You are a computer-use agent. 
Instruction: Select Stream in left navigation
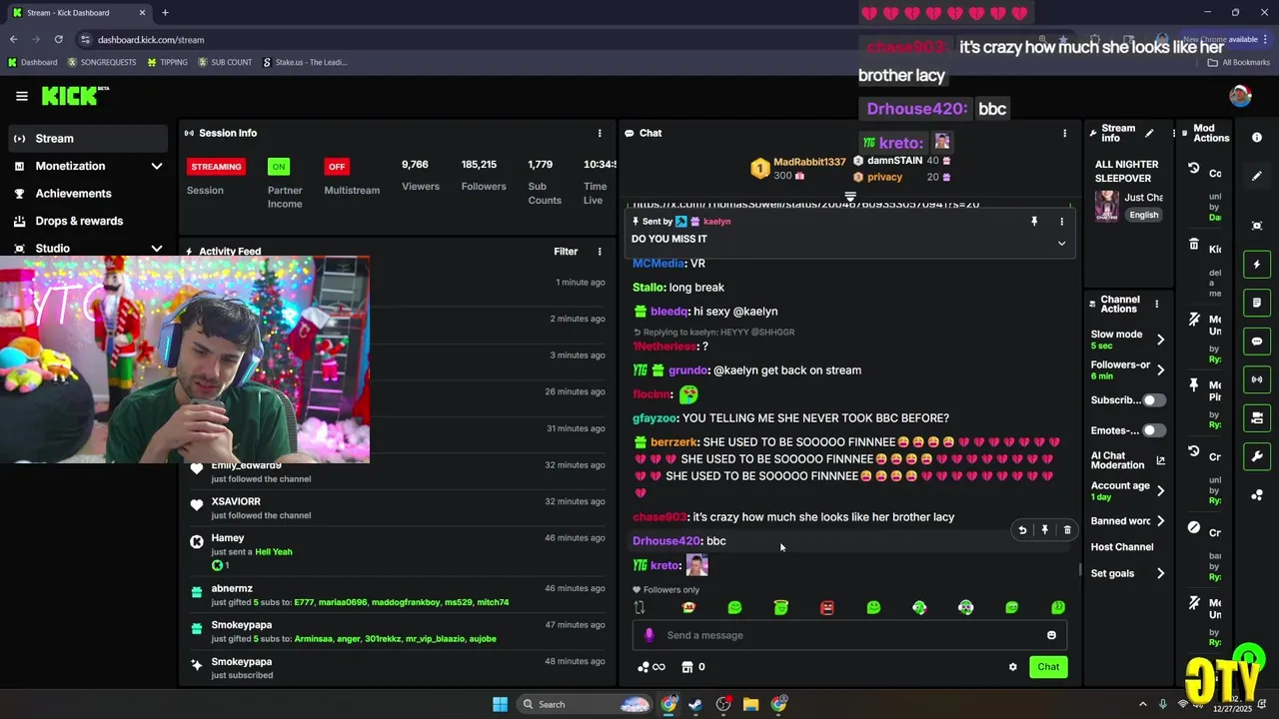[86, 138]
